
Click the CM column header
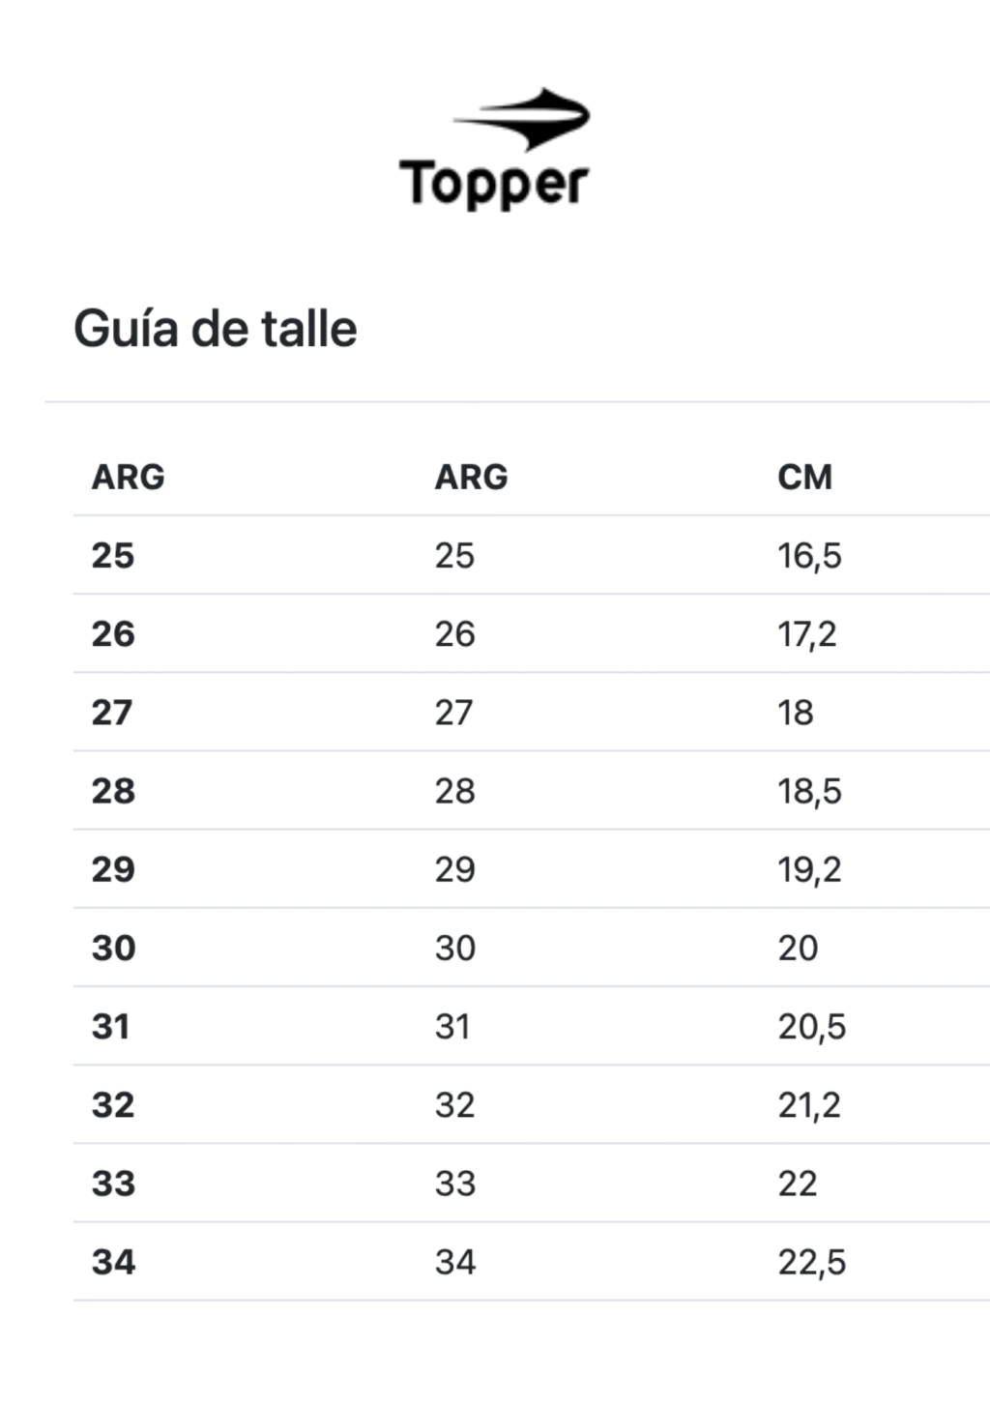[804, 477]
